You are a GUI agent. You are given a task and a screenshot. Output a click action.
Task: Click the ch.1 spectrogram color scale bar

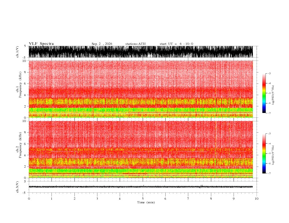pos(264,93)
